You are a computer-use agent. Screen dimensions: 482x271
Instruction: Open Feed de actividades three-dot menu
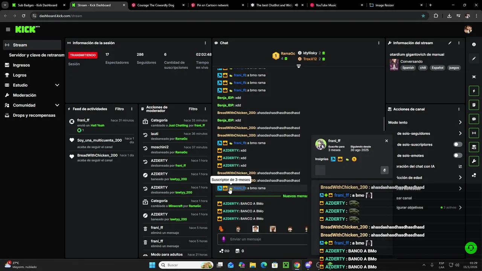pyautogui.click(x=132, y=109)
